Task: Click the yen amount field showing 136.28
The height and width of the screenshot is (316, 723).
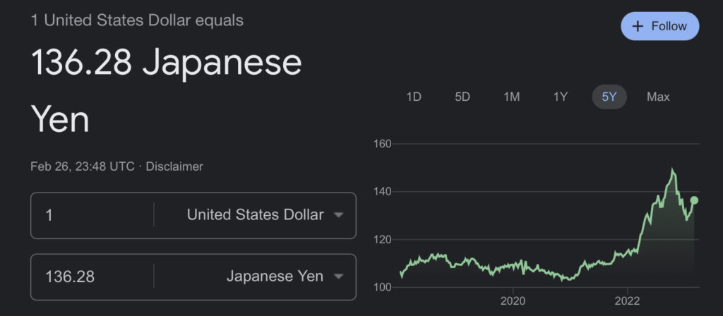Action: [x=92, y=276]
